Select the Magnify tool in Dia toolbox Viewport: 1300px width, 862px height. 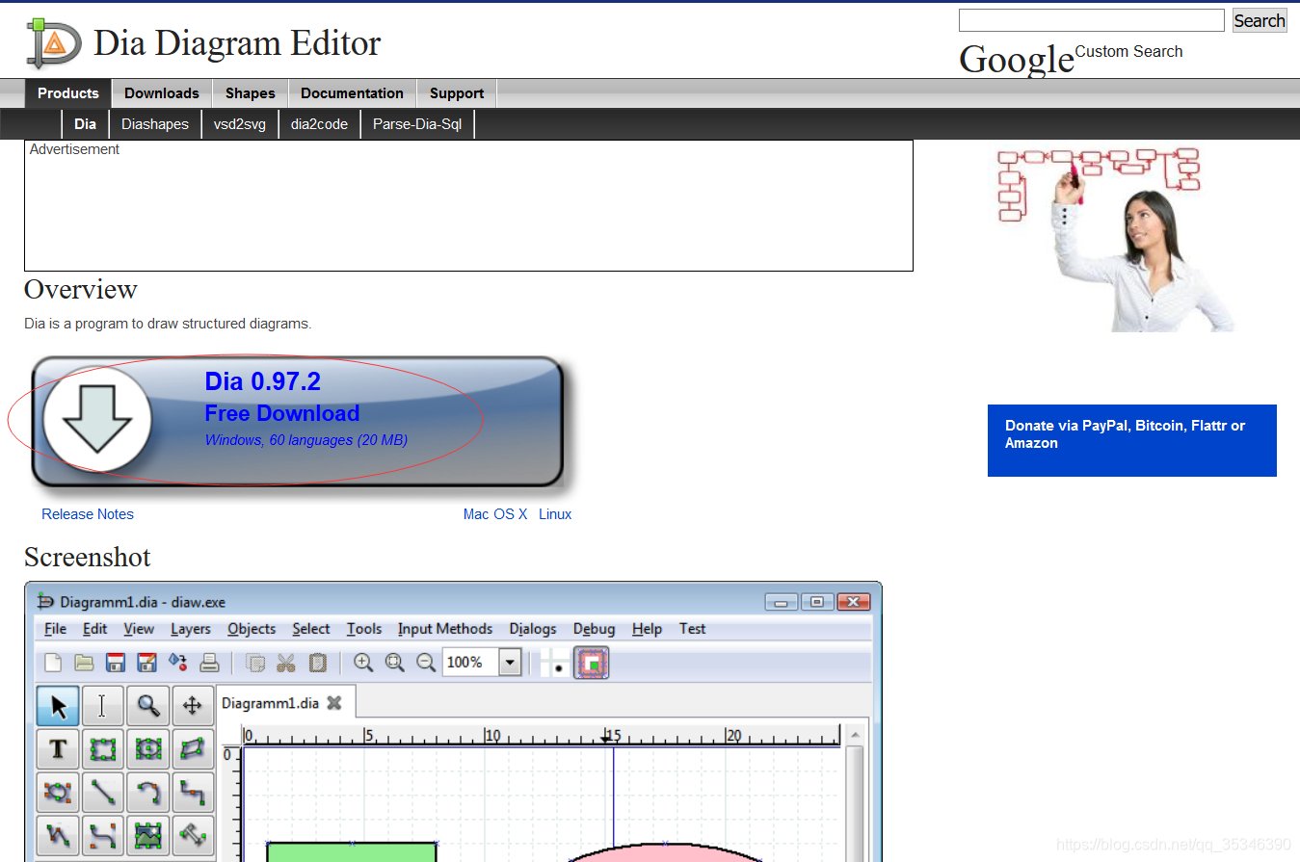[147, 706]
